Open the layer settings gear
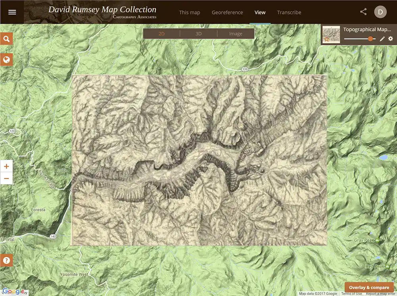The height and width of the screenshot is (296, 397). click(x=391, y=38)
